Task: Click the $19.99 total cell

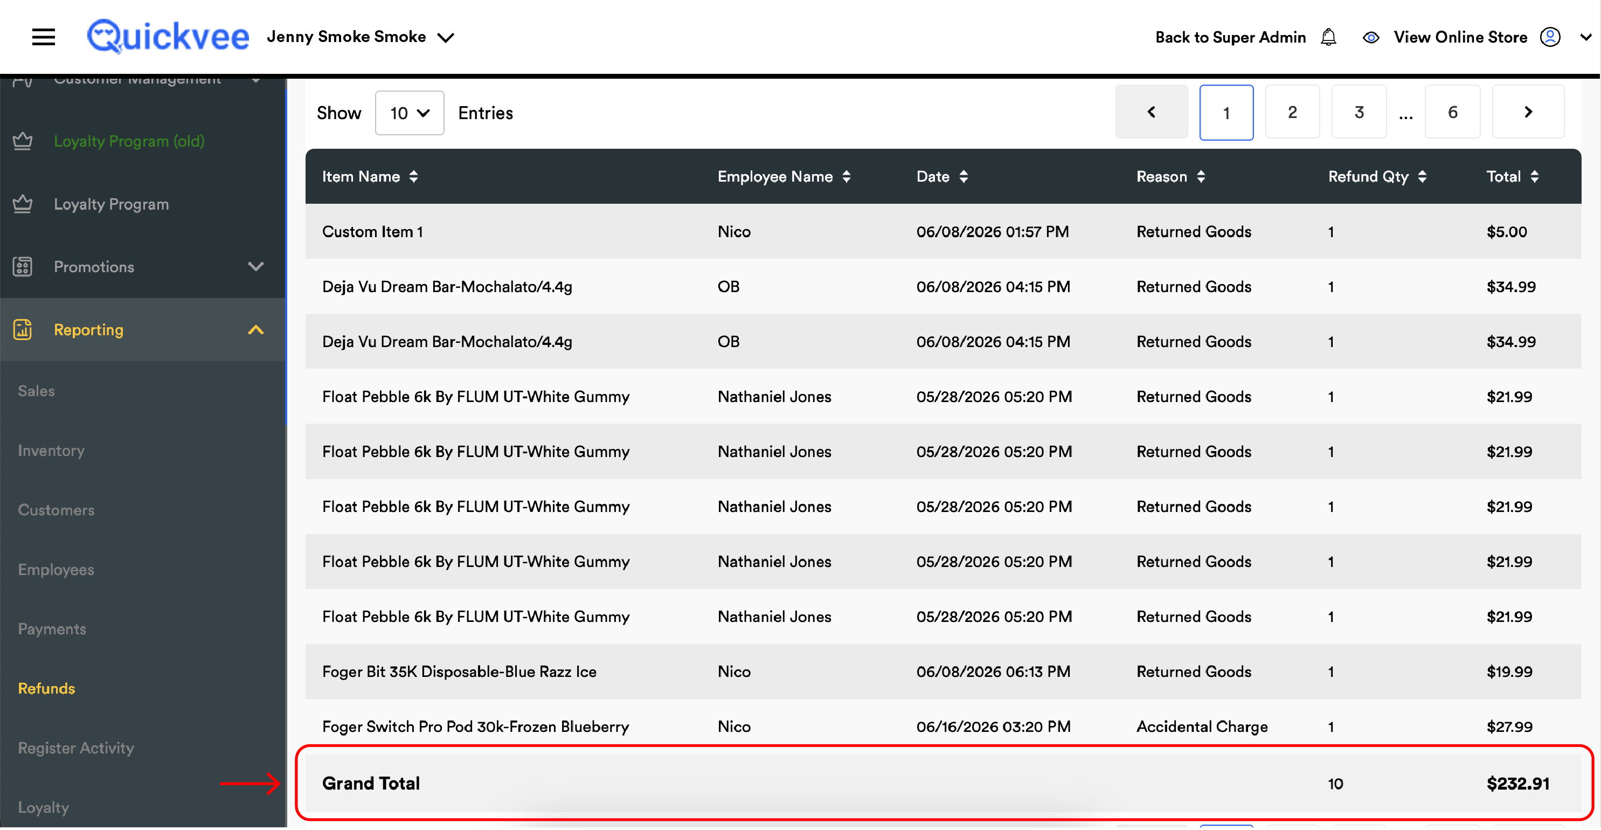Action: (x=1509, y=672)
